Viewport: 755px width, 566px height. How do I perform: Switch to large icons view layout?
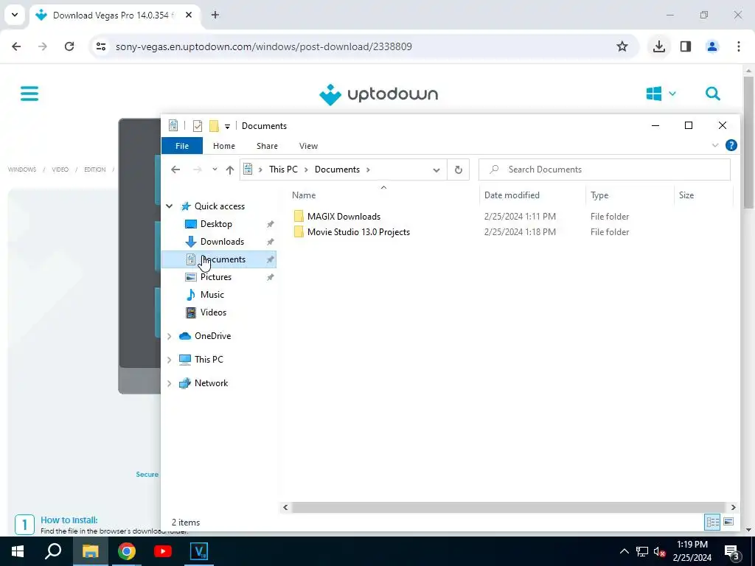(x=728, y=523)
